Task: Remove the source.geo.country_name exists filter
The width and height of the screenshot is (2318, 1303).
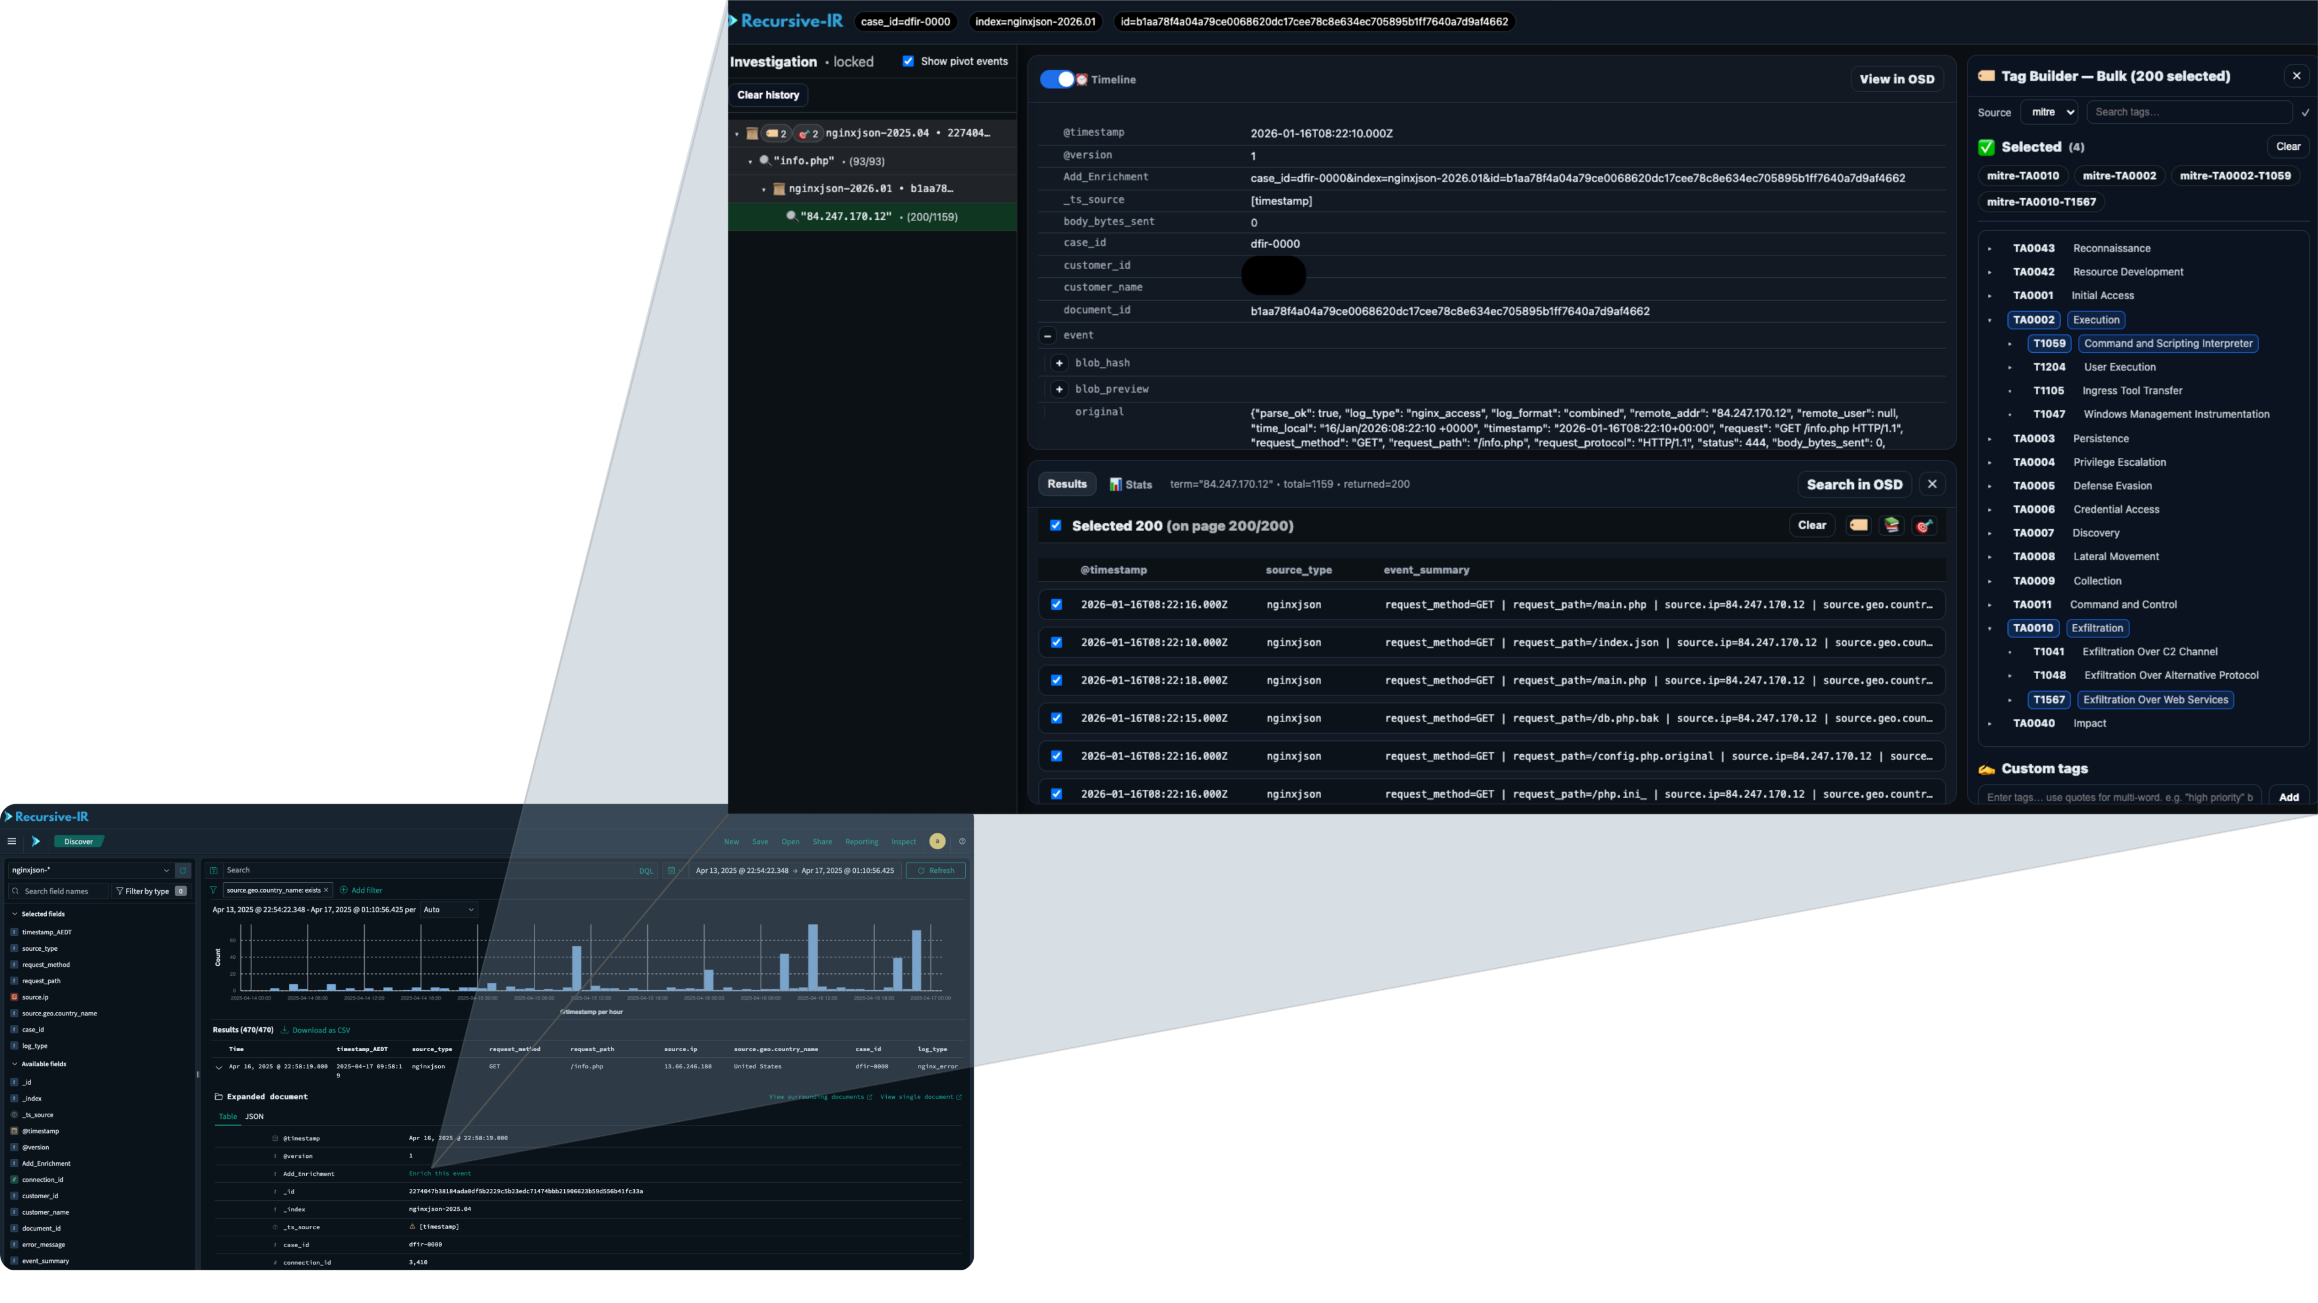Action: coord(326,890)
